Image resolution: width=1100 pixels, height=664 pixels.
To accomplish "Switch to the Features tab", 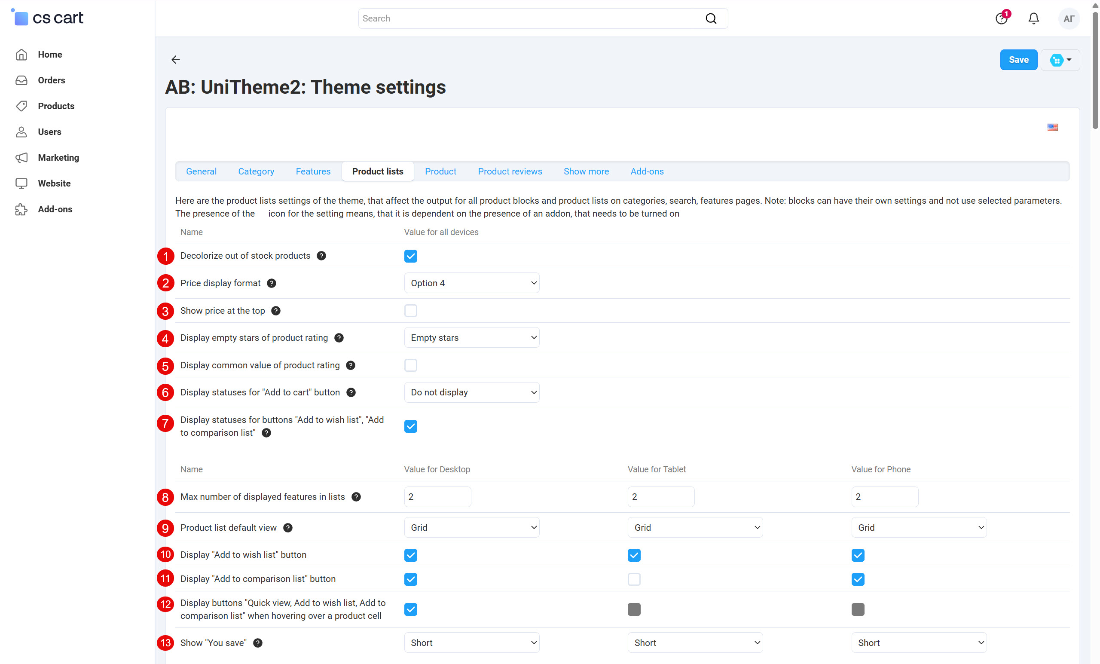I will coord(313,171).
